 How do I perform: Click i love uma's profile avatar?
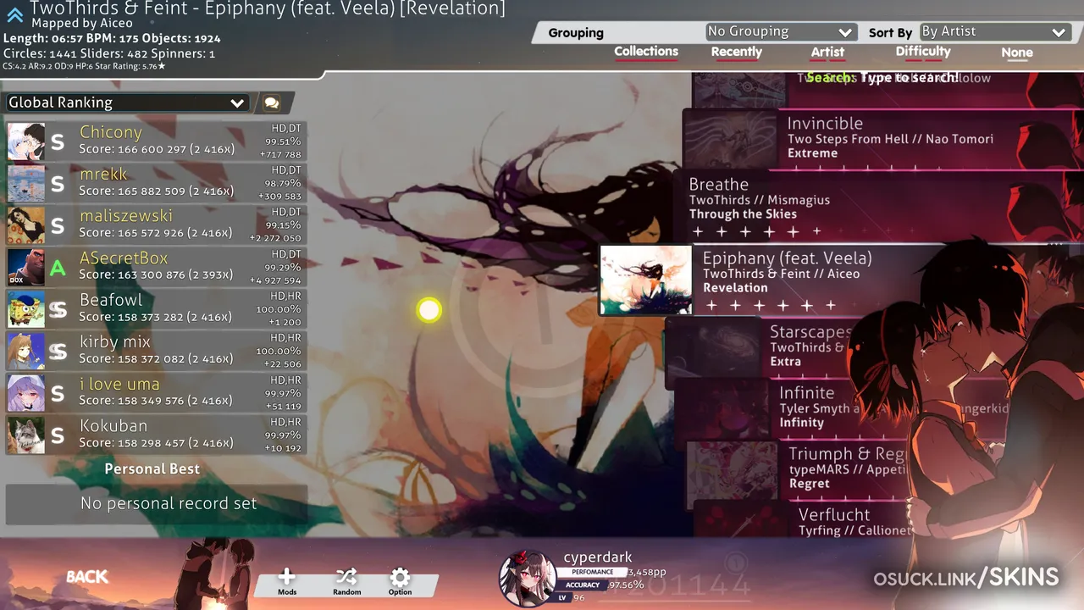pyautogui.click(x=26, y=393)
